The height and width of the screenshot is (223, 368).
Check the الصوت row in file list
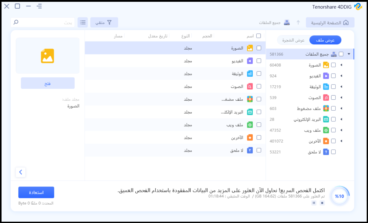259,86
